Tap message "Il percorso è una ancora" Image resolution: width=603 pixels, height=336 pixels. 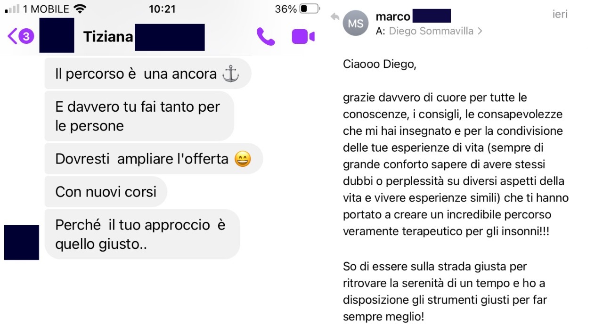(x=148, y=74)
